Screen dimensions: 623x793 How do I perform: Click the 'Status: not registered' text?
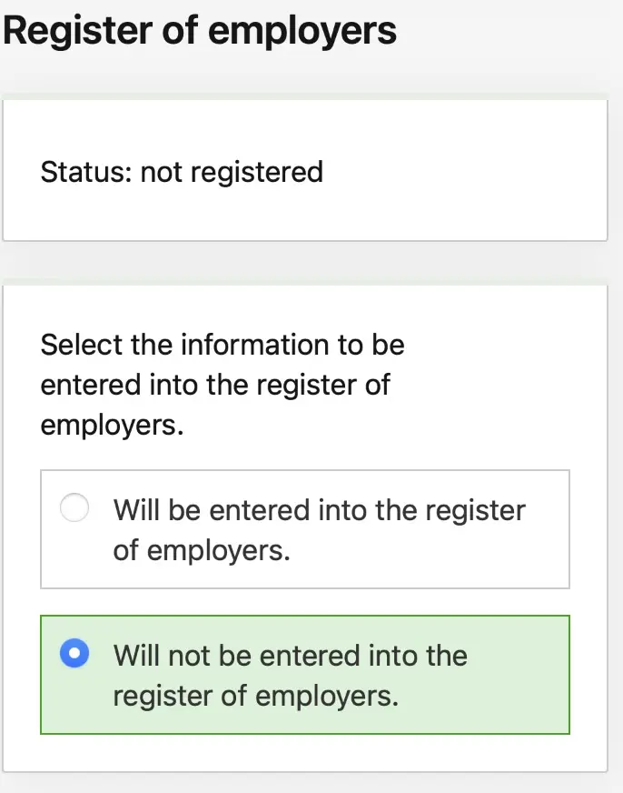(x=182, y=172)
